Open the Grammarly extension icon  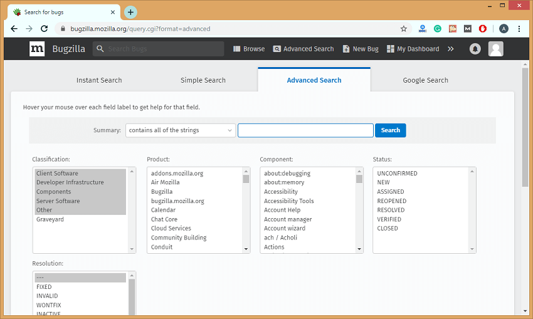pyautogui.click(x=438, y=29)
